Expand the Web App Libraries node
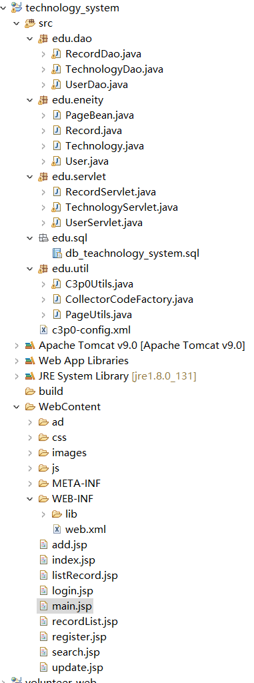Image resolution: width=254 pixels, height=683 pixels. coord(16,361)
